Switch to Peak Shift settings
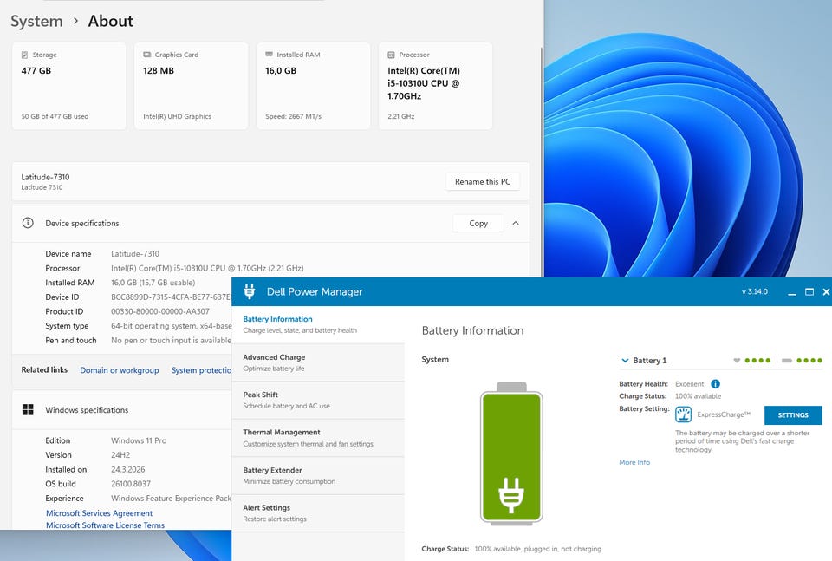The width and height of the screenshot is (832, 561). point(318,401)
